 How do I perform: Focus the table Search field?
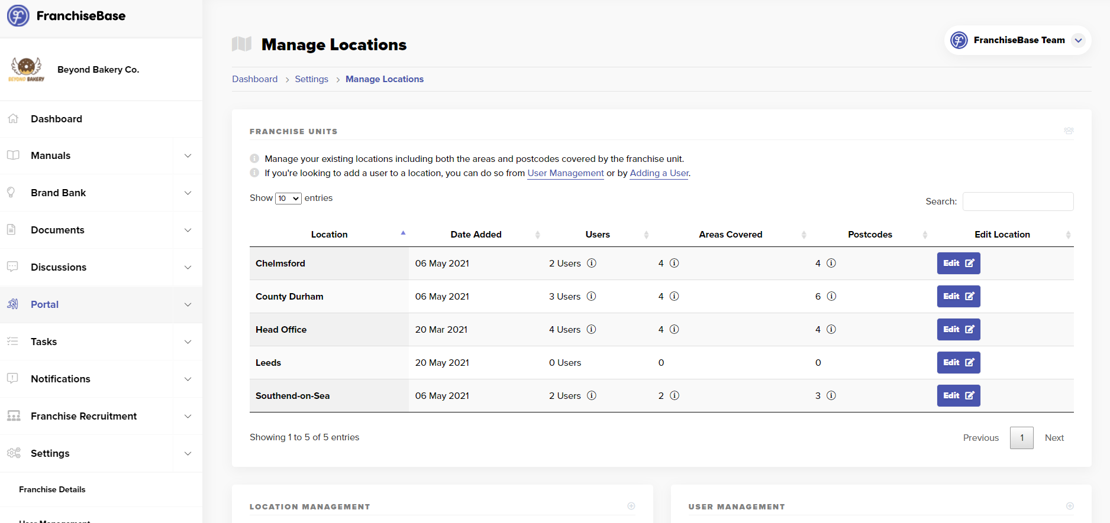click(1018, 202)
